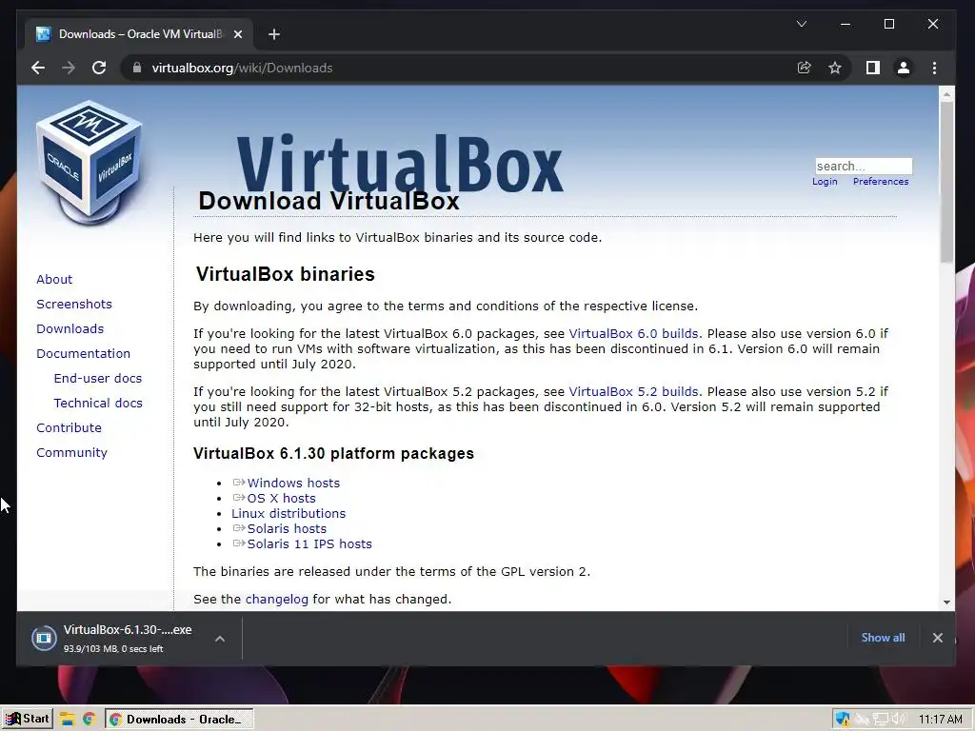
Task: Select the Downloads - Oracle taskbar button
Action: [179, 720]
